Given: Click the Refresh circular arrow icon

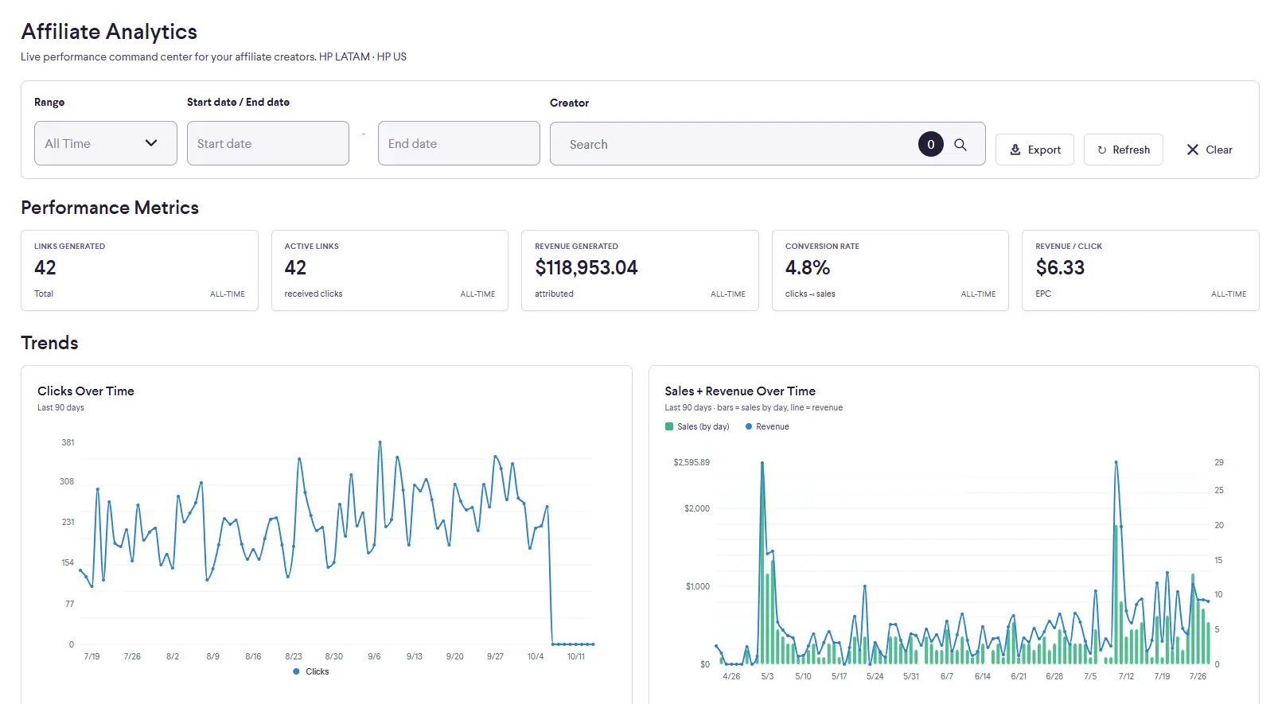Looking at the screenshot, I should [x=1102, y=150].
